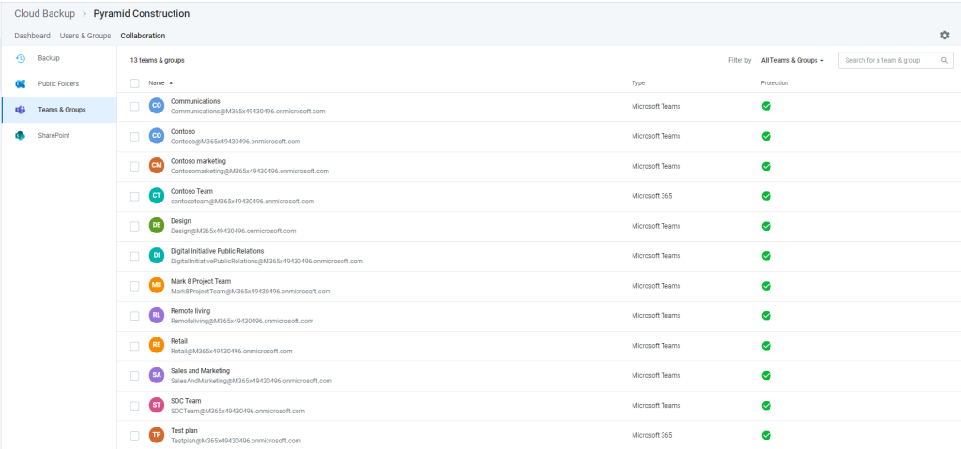
Task: Check the Contoso marketing row checkbox
Action: coord(135,167)
